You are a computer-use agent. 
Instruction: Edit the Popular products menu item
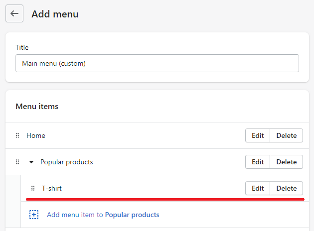pyautogui.click(x=258, y=162)
